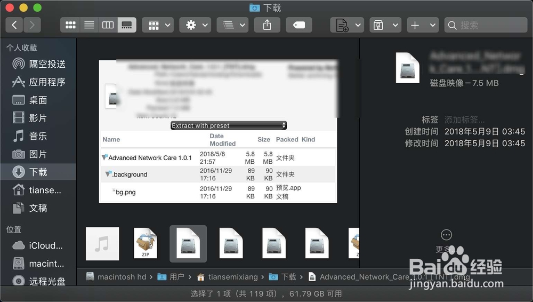The width and height of the screenshot is (533, 302).
Task: Select 下载 in sidebar
Action: click(38, 172)
